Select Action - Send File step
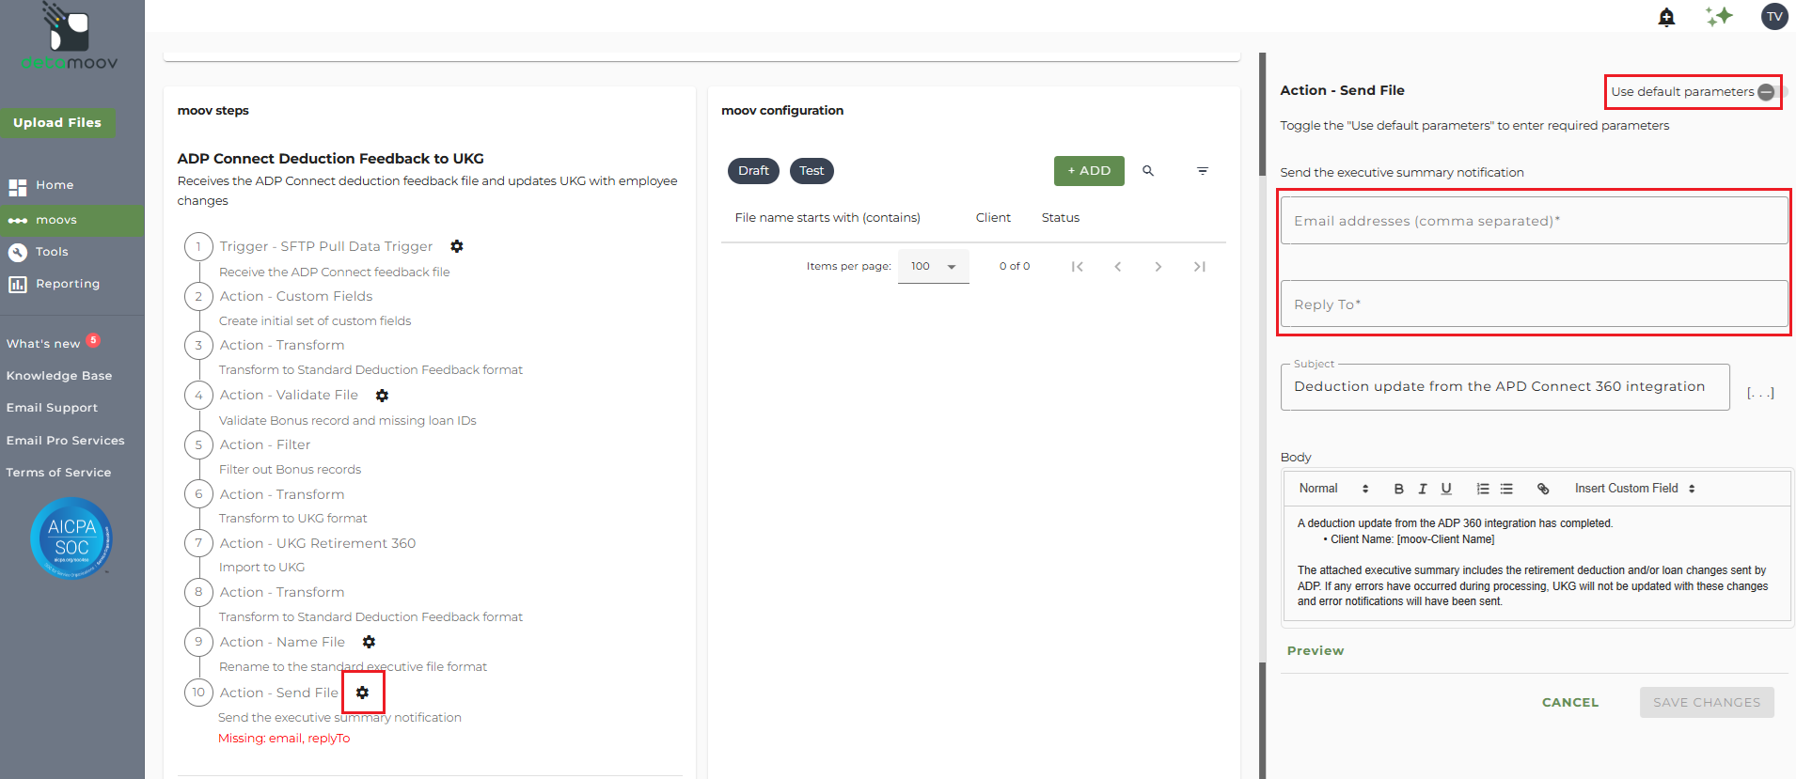Screen dimensions: 1796x779 (x=279, y=693)
